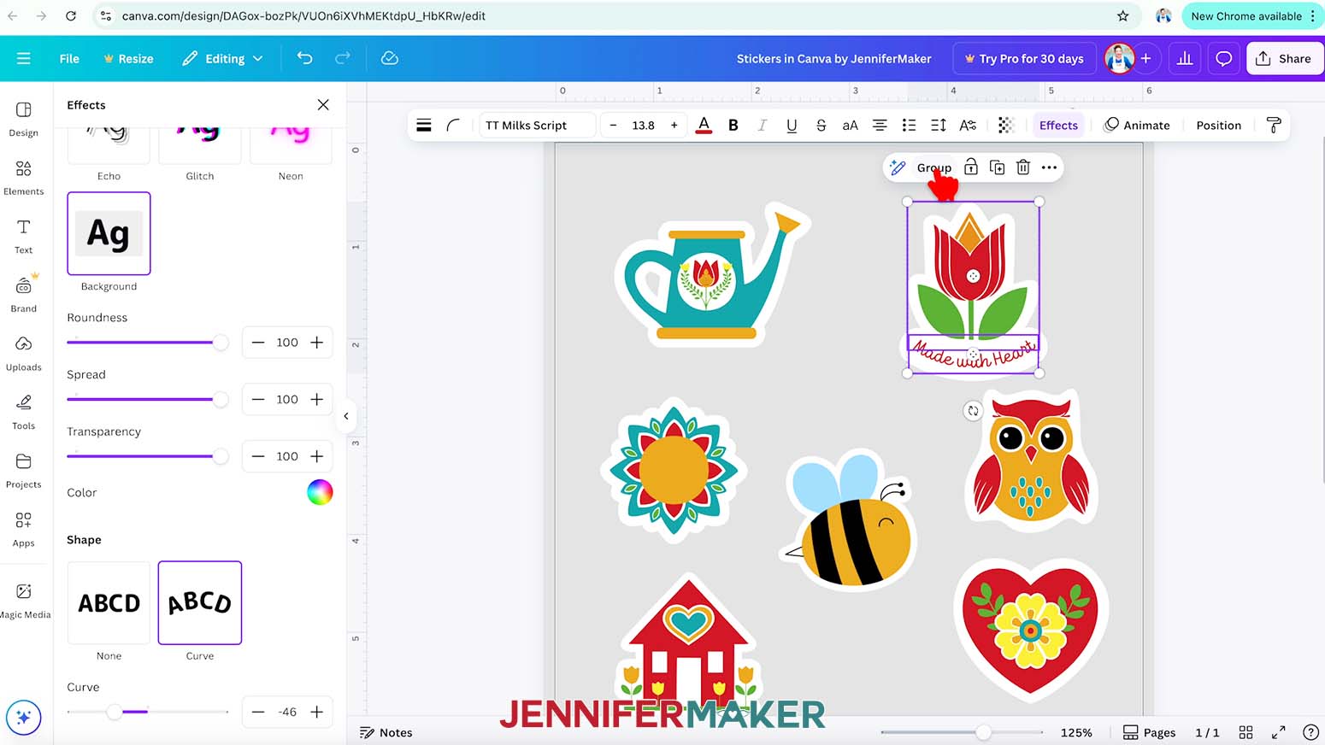
Task: Open line spacing options
Action: [x=938, y=126]
